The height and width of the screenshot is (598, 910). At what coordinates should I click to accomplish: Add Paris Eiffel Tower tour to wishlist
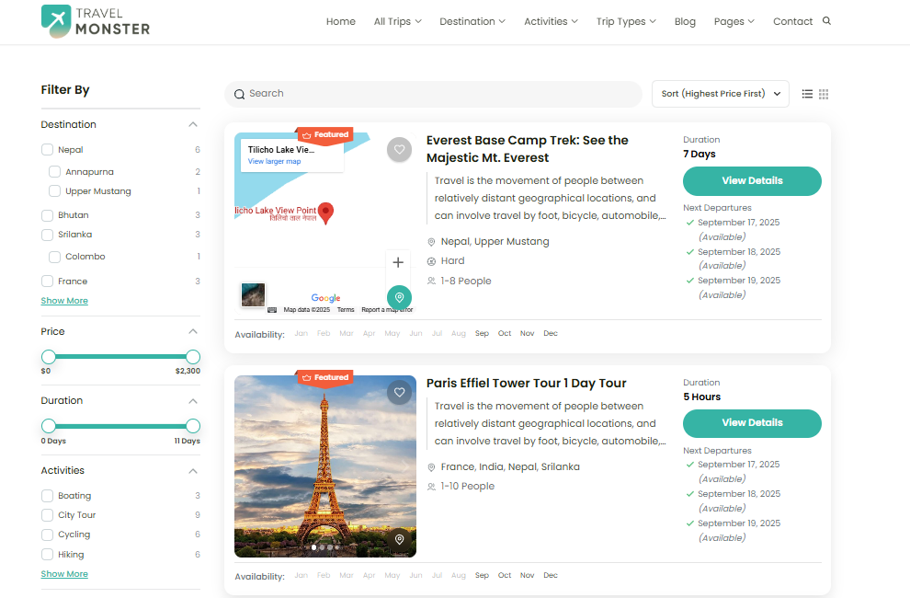399,392
